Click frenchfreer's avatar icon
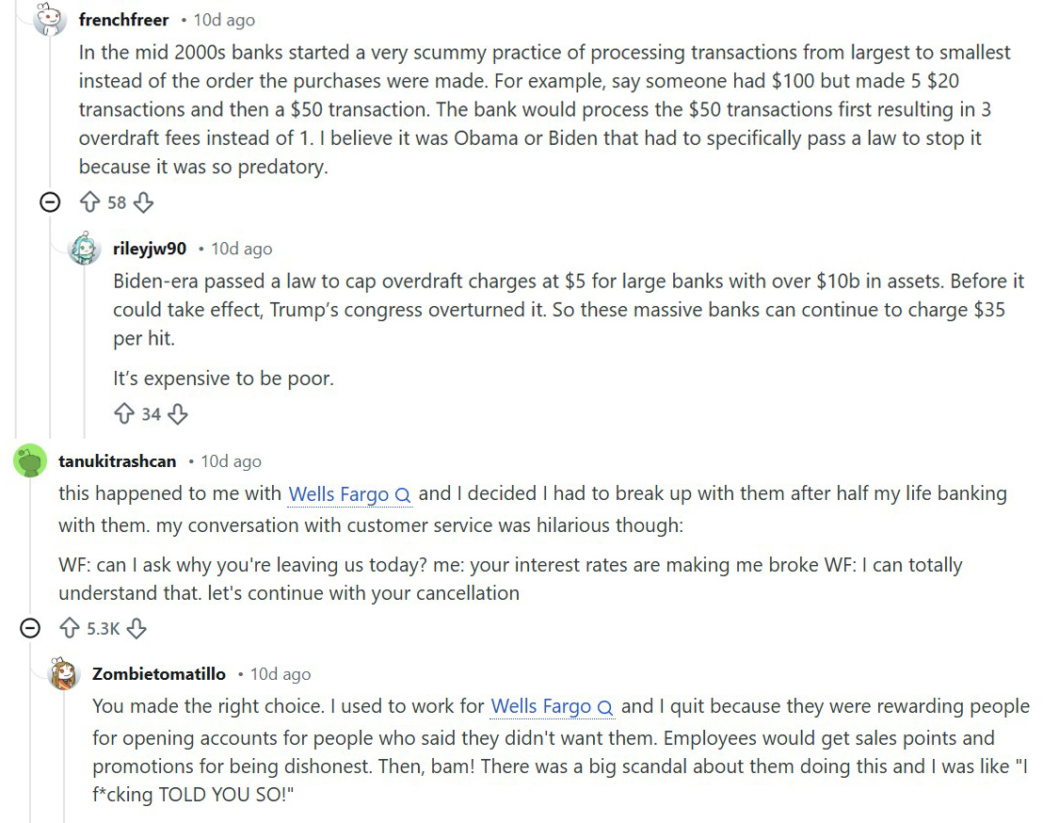Image resolution: width=1043 pixels, height=823 pixels. tap(49, 19)
